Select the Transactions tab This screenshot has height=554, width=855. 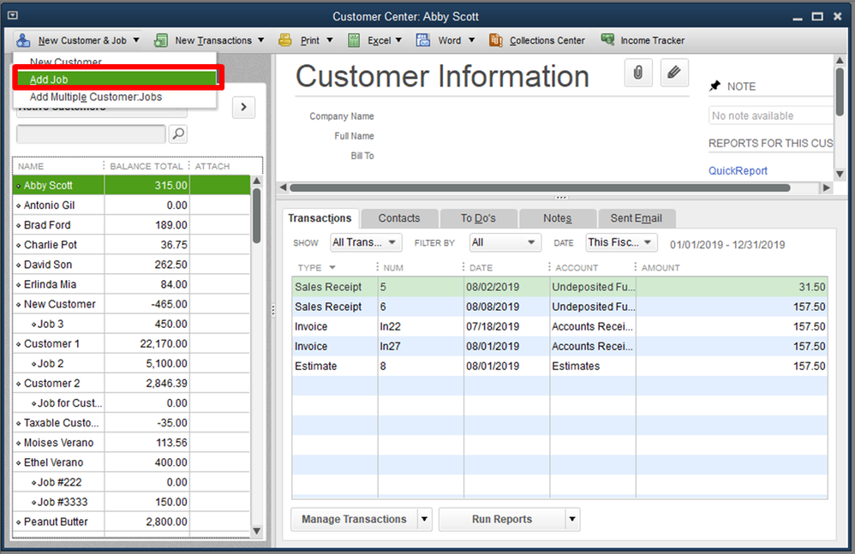(x=320, y=217)
